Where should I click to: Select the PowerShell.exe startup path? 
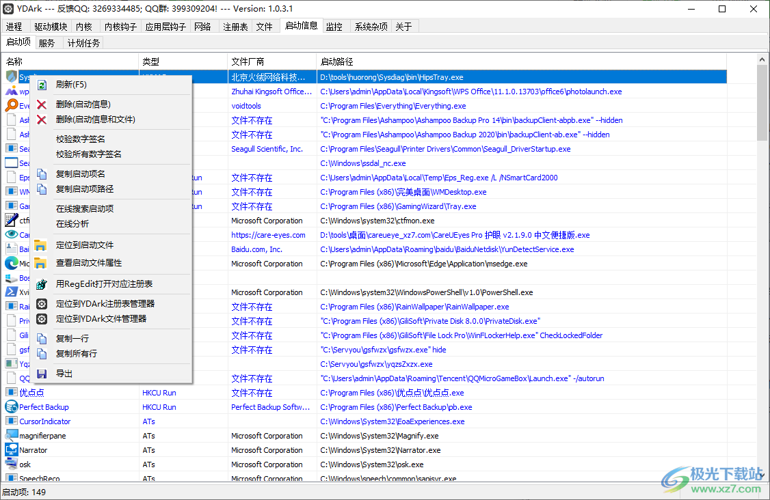tap(426, 292)
